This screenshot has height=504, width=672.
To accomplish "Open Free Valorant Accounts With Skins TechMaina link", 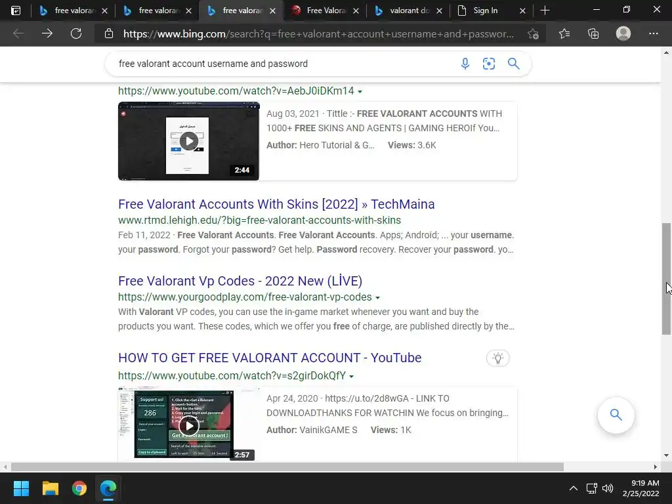I will coord(276,205).
